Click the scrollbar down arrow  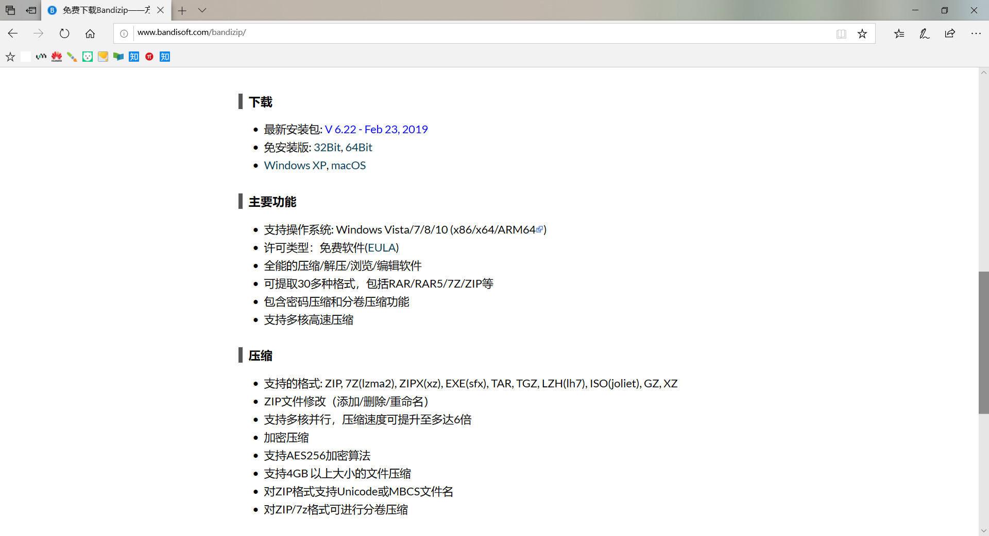[984, 531]
